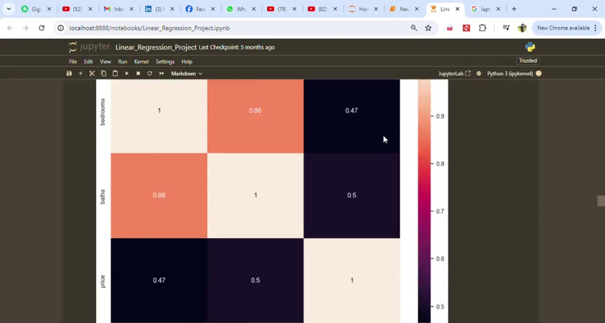Open the Help menu
Image resolution: width=605 pixels, height=323 pixels.
point(187,62)
